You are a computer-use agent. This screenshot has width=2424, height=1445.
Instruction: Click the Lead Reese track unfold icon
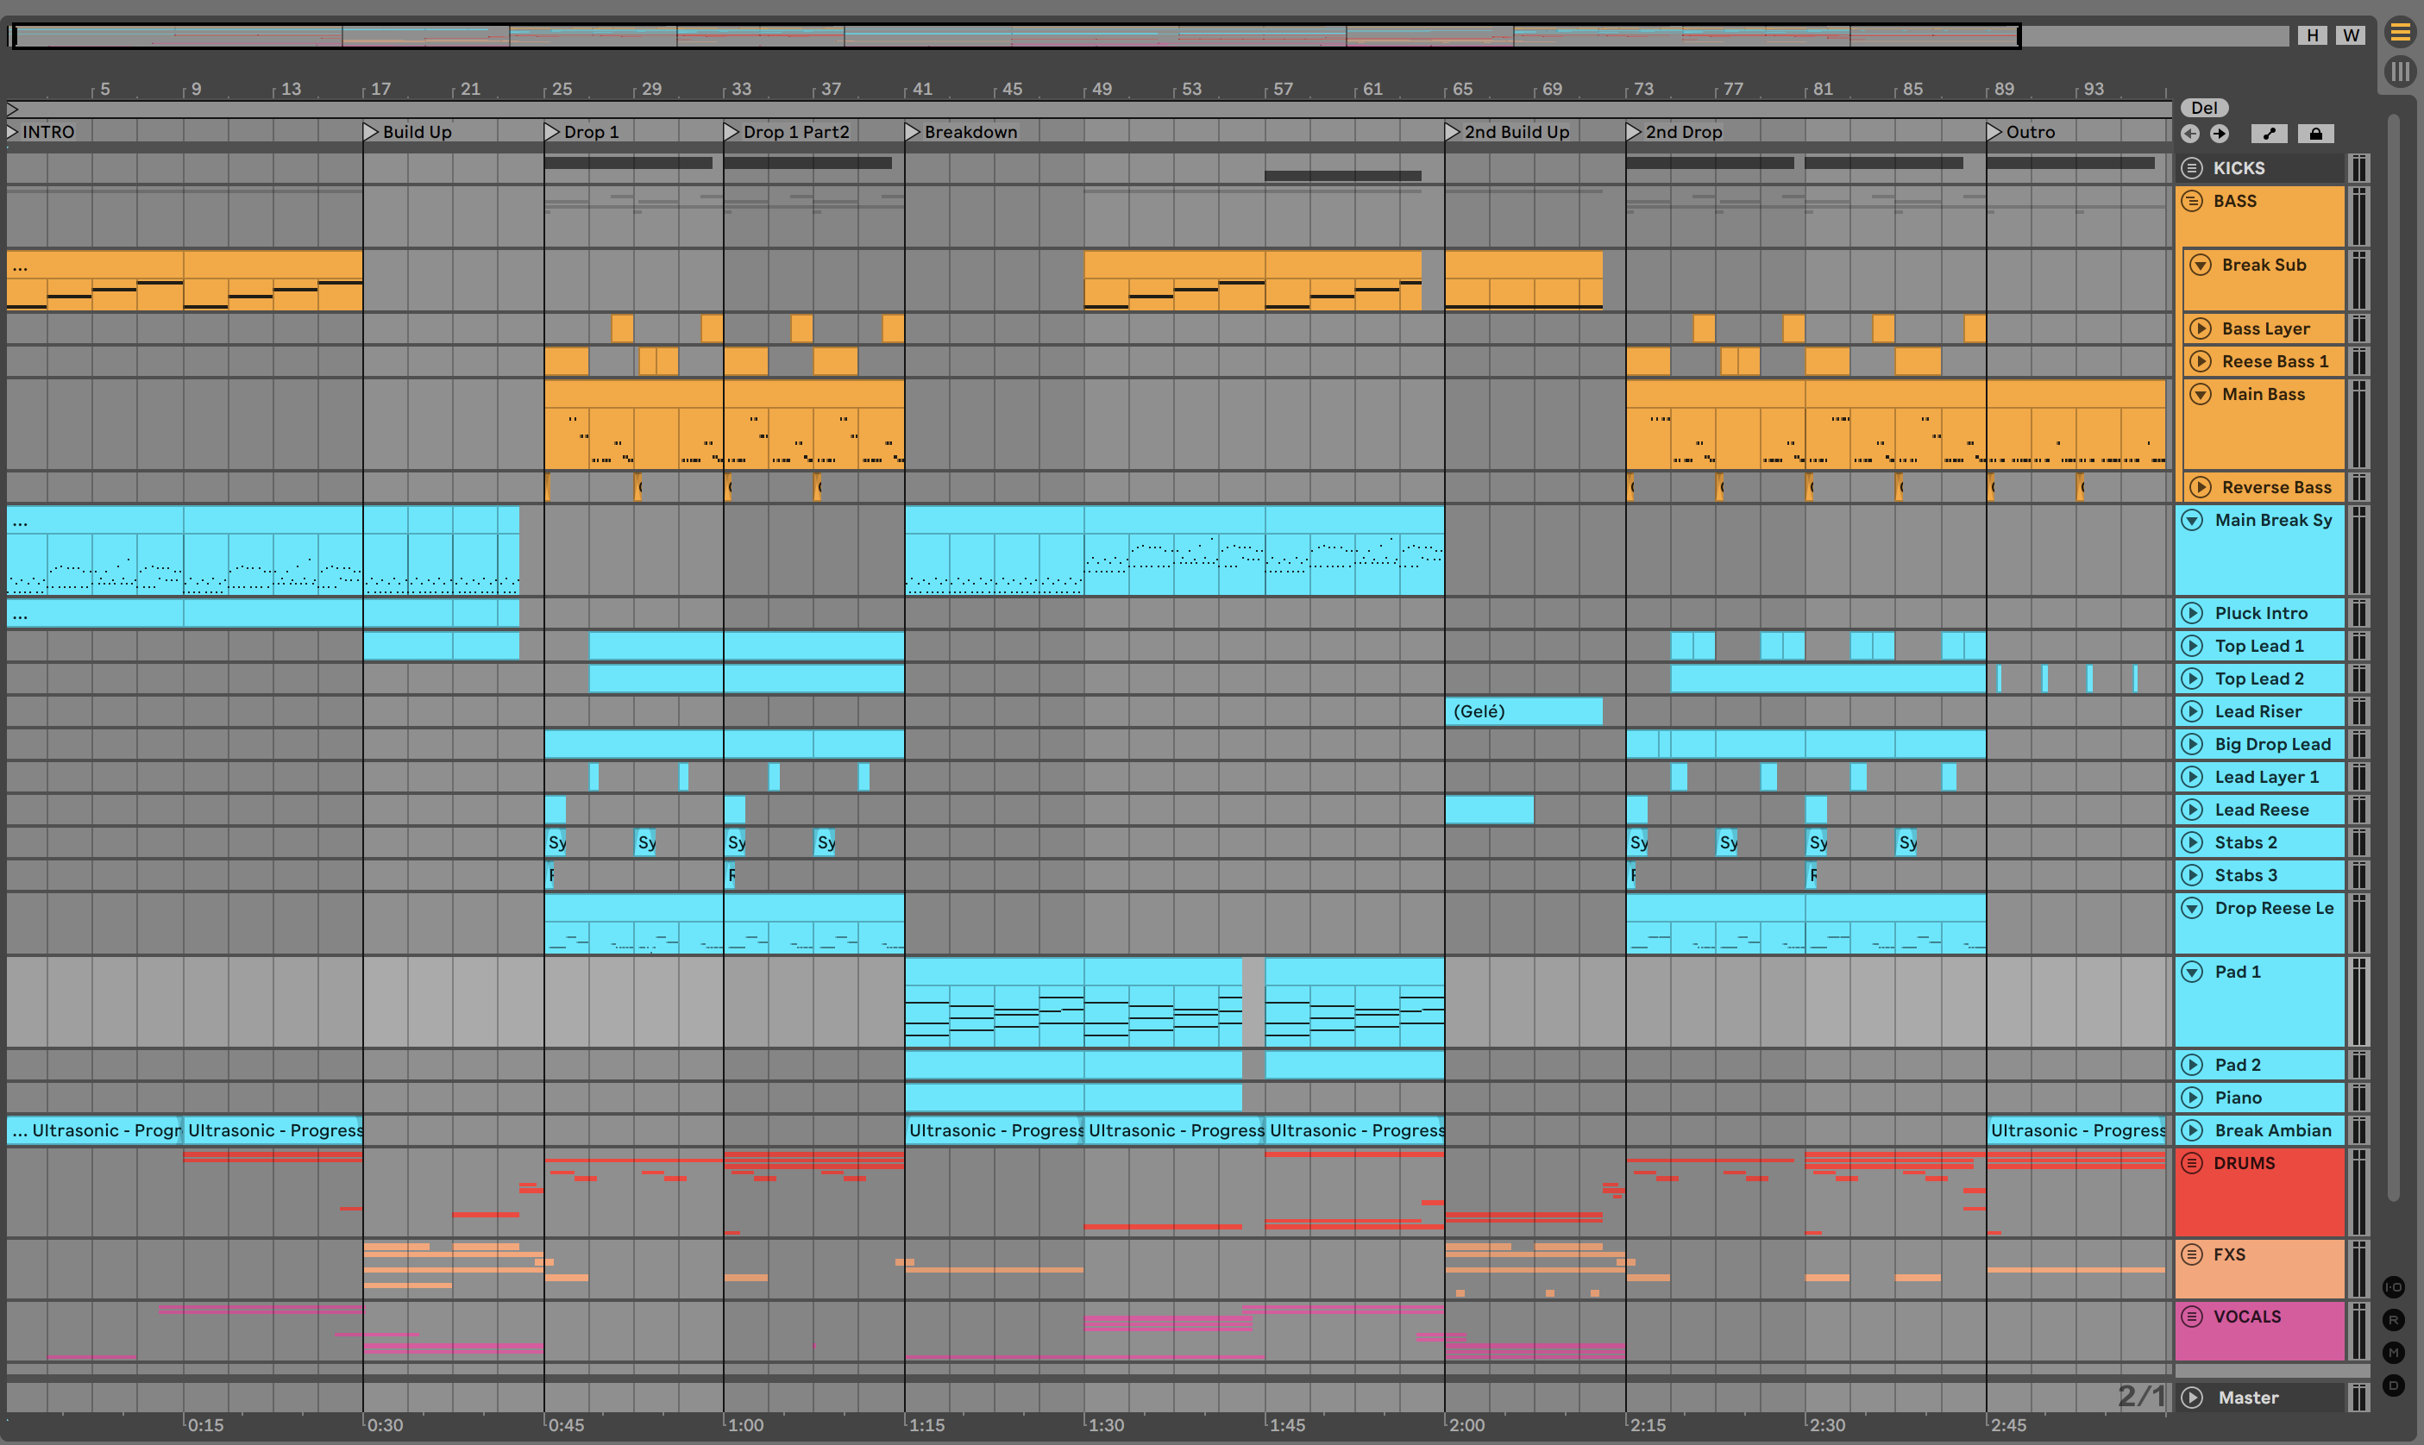[x=2192, y=810]
